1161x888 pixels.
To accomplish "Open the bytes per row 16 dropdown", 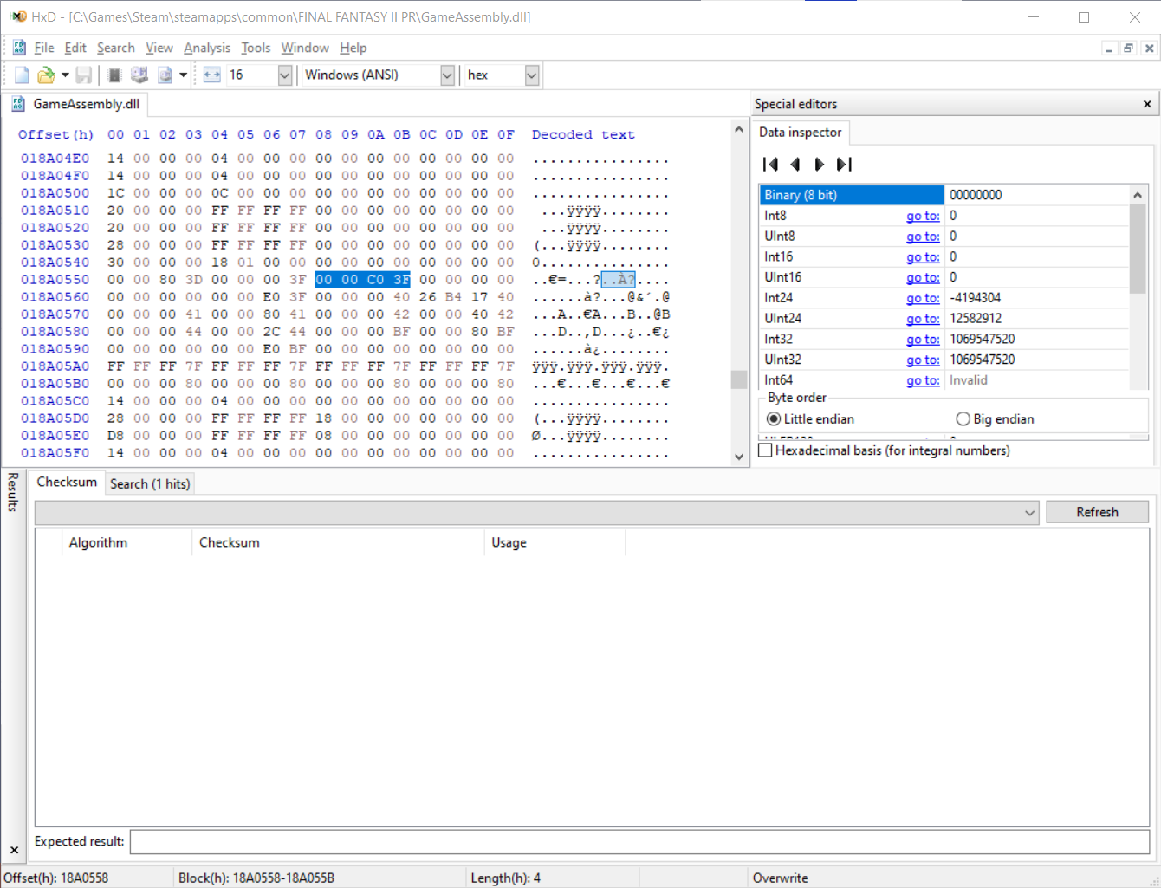I will (x=284, y=75).
